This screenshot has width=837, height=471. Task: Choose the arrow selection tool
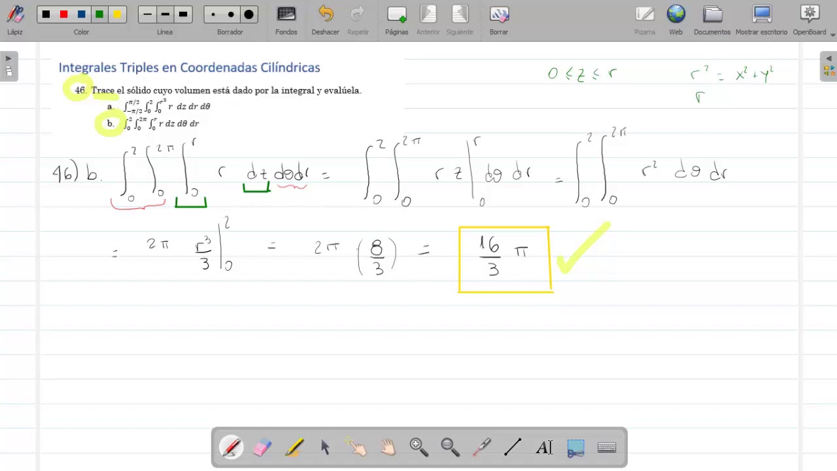click(326, 447)
